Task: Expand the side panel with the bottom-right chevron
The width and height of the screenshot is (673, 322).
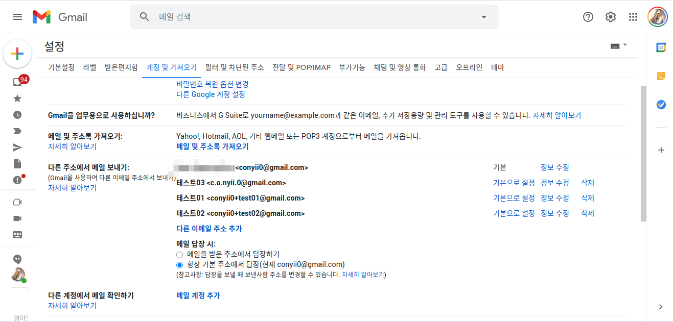Action: [661, 307]
